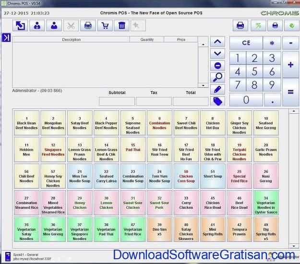Add Sweet Sour Pork item
The image size is (300, 264).
point(159,203)
